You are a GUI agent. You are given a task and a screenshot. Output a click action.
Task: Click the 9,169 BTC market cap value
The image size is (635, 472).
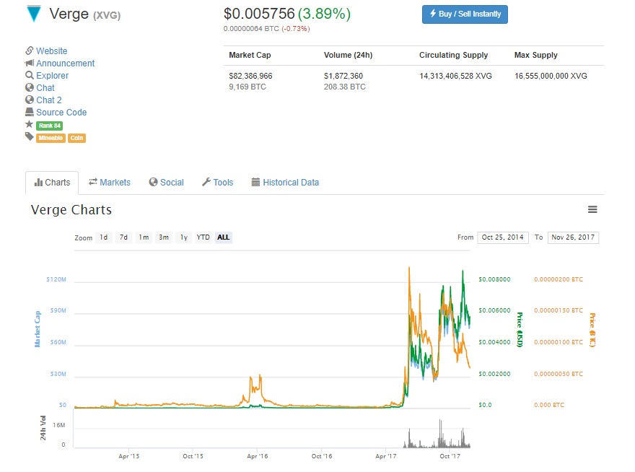(x=248, y=87)
